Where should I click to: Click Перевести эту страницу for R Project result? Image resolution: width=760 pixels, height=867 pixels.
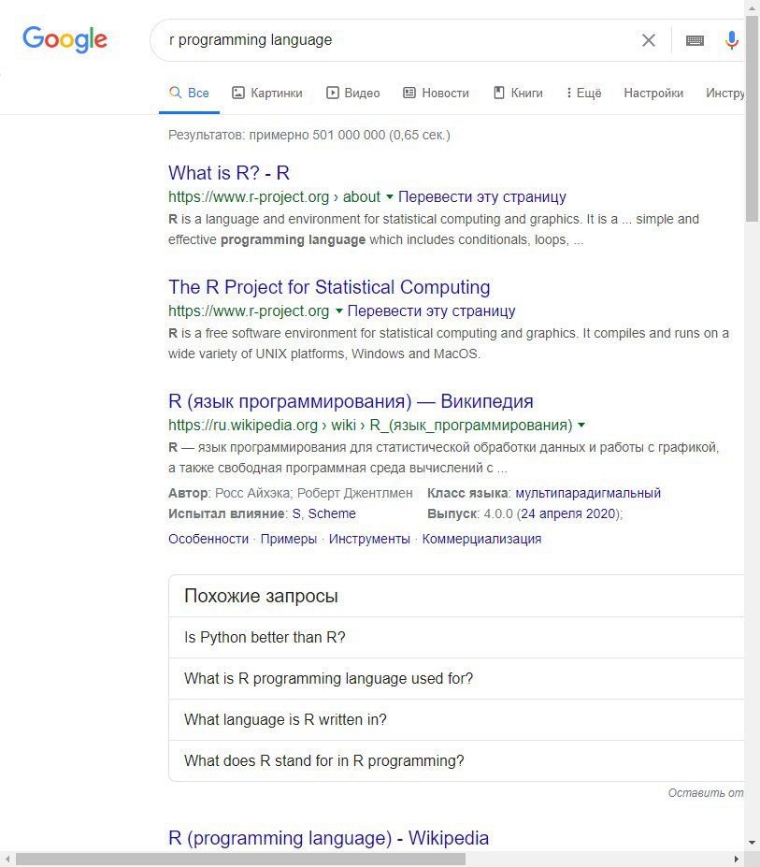tap(431, 311)
